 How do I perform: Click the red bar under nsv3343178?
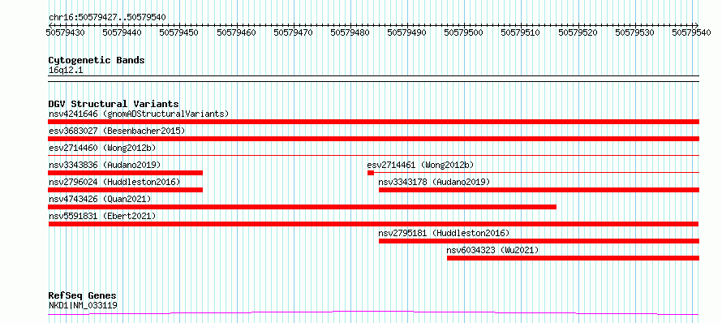pyautogui.click(x=539, y=190)
